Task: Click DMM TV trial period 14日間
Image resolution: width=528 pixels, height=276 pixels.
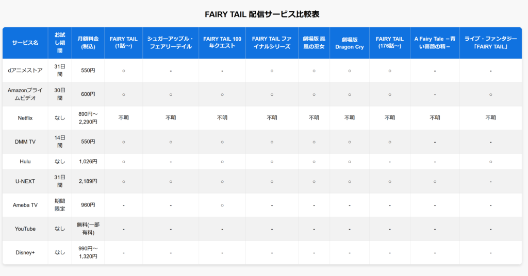Action: pyautogui.click(x=60, y=142)
